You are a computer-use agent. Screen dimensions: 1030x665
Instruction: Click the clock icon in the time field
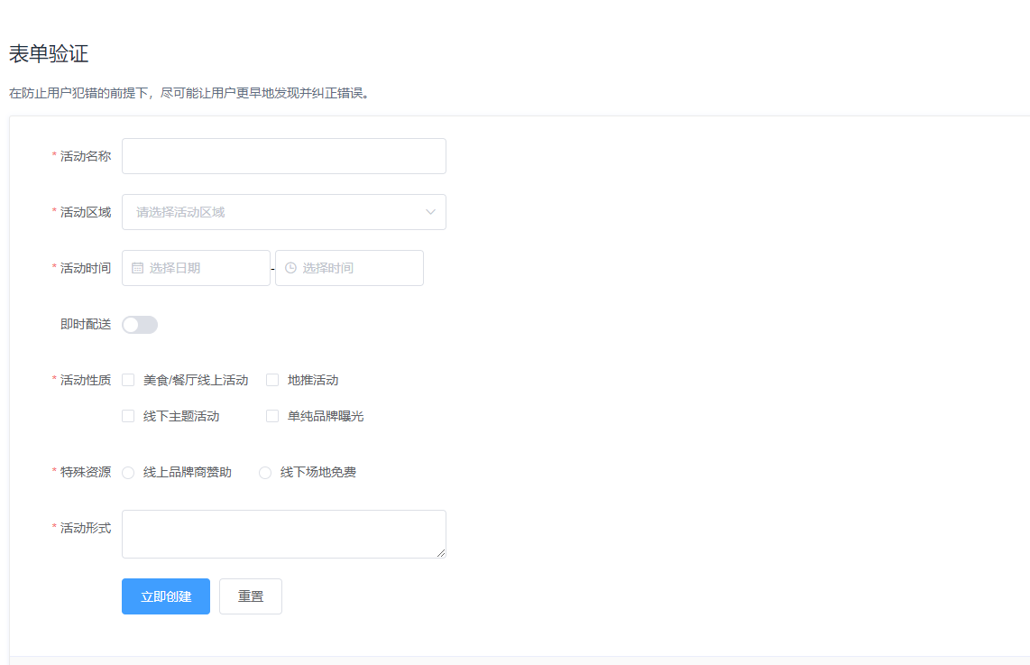click(290, 267)
